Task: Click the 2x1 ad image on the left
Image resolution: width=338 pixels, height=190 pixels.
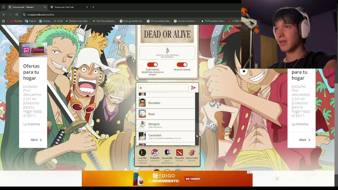Action: [x=33, y=50]
